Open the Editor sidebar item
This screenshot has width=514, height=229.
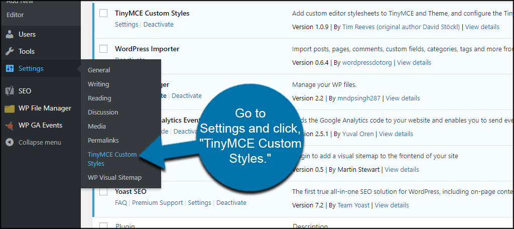point(15,15)
